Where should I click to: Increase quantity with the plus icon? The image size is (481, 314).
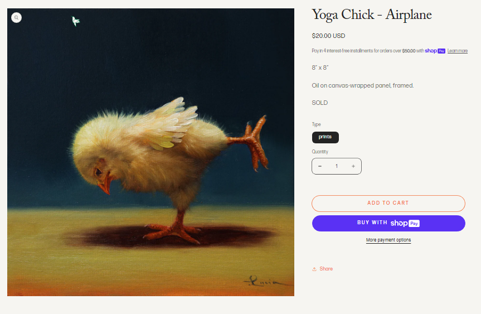353,166
